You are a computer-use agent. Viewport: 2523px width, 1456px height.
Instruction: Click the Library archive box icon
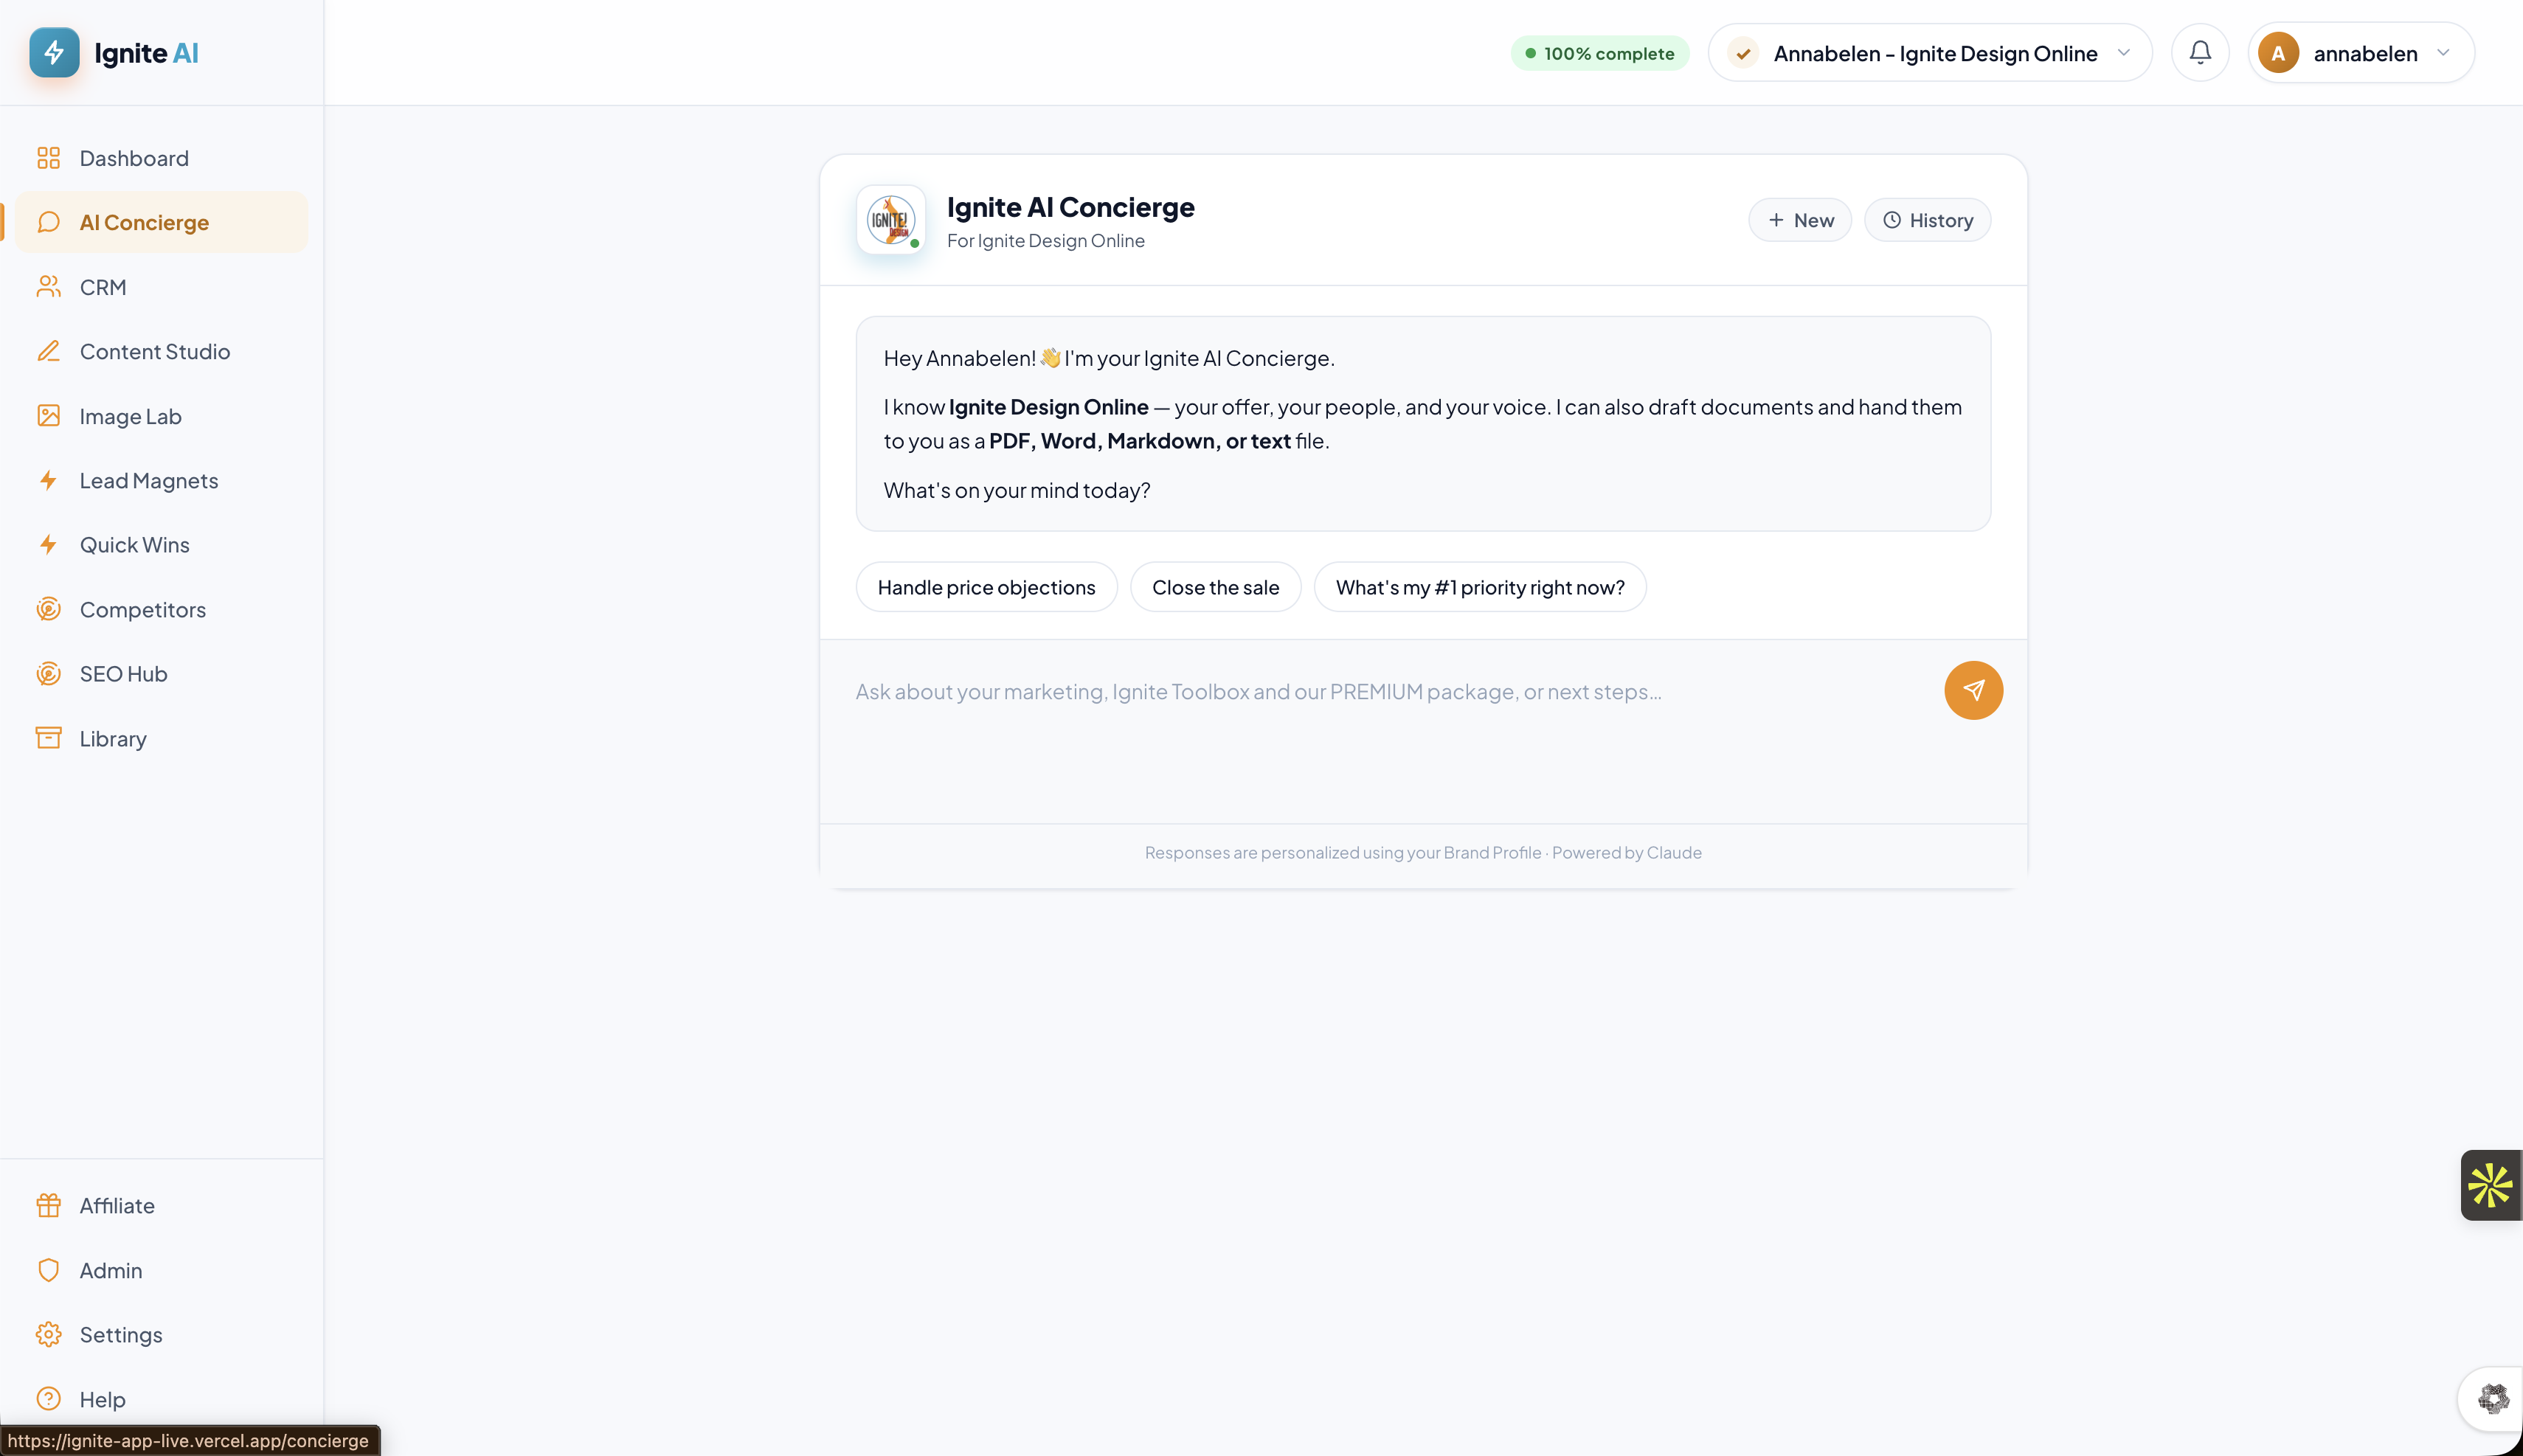pos(48,738)
